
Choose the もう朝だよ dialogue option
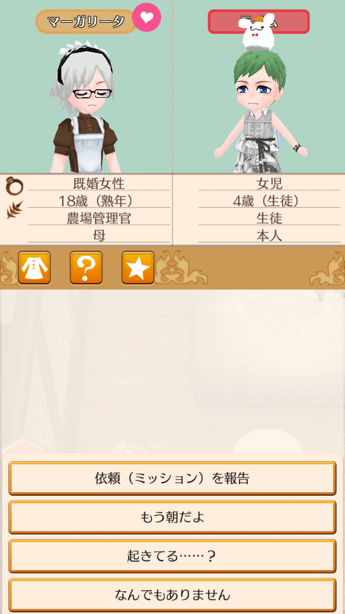tap(172, 517)
